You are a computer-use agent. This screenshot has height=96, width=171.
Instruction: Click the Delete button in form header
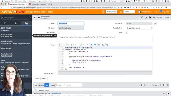click(x=167, y=17)
